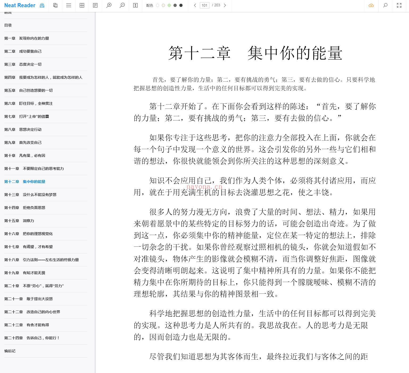
Task: Click the paragraph starting 很多人的努力漫无方向
Action: click(255, 253)
